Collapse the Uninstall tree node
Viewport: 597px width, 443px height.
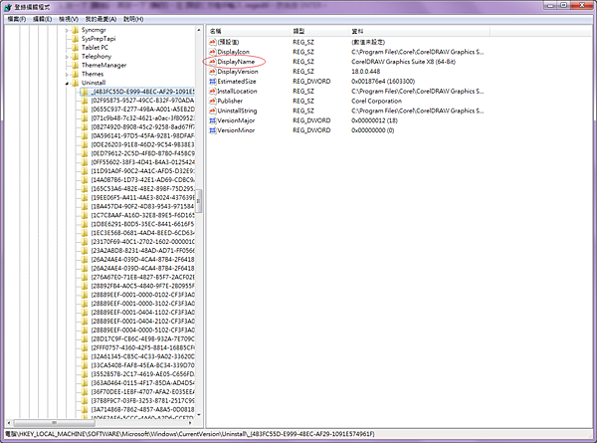(x=67, y=83)
